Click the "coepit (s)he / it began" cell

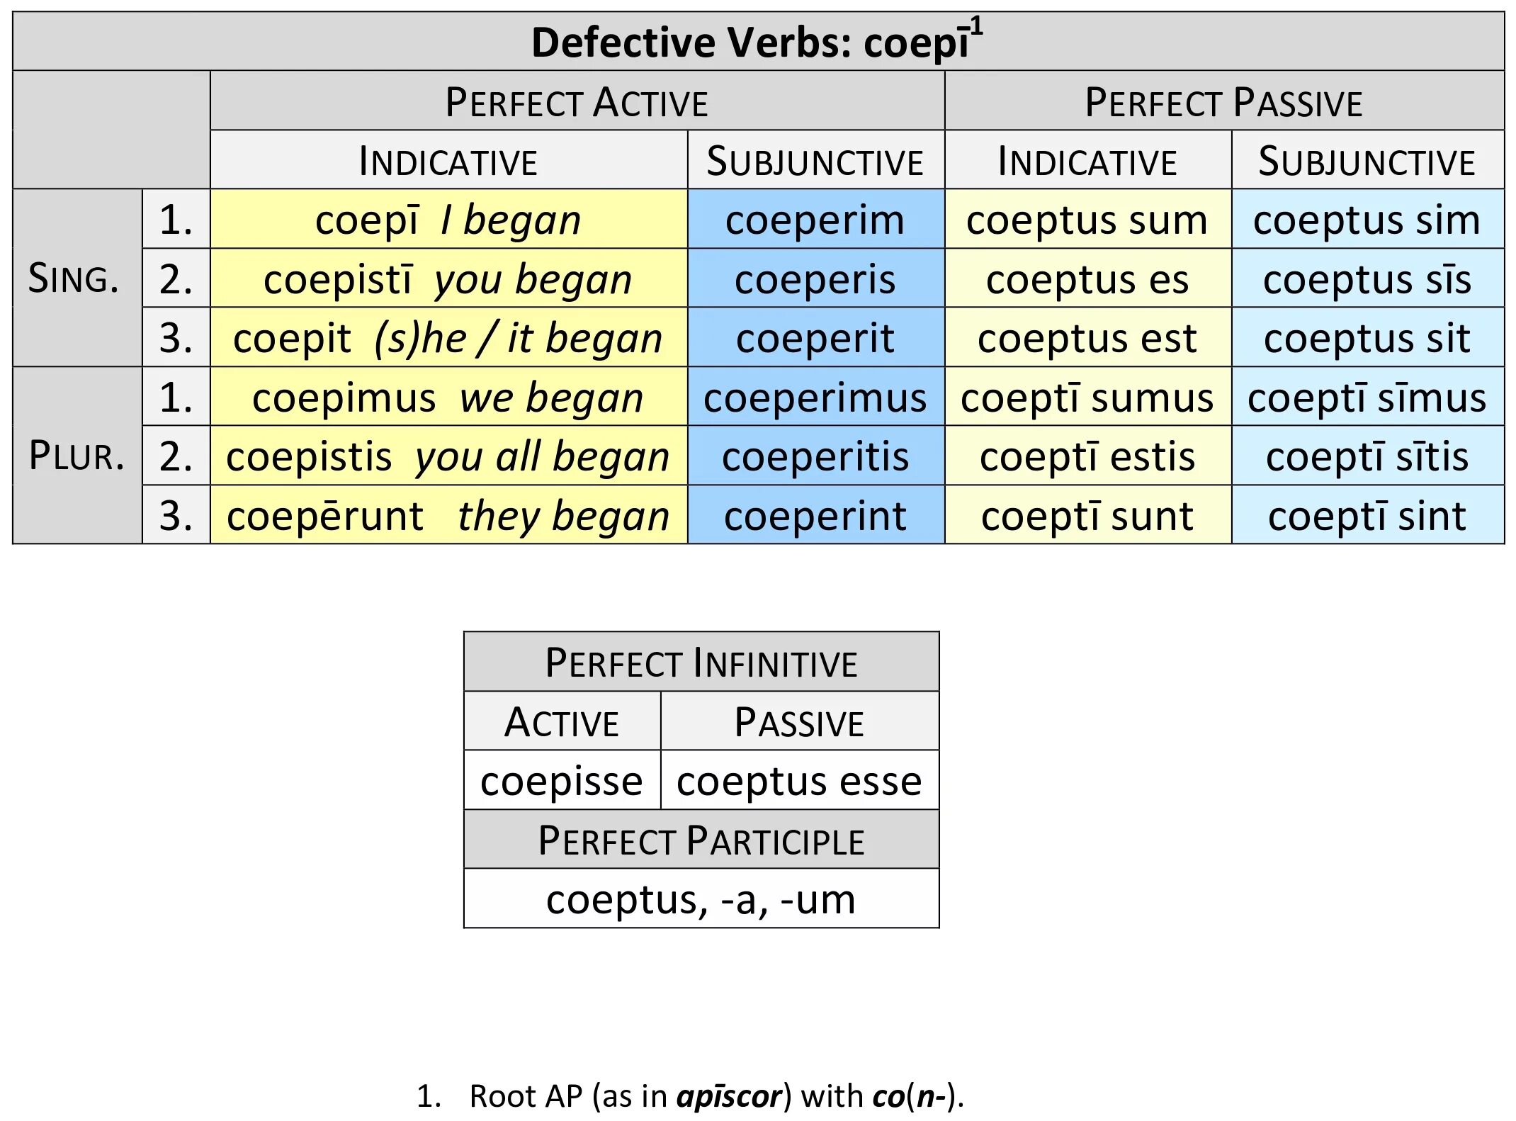click(448, 338)
